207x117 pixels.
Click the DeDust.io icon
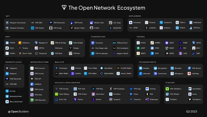[x=20, y=43]
